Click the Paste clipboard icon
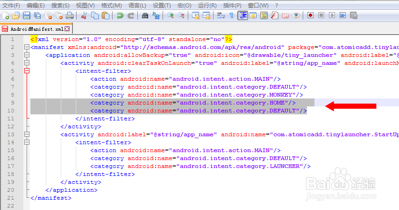This screenshot has height=210, width=399. point(105,15)
